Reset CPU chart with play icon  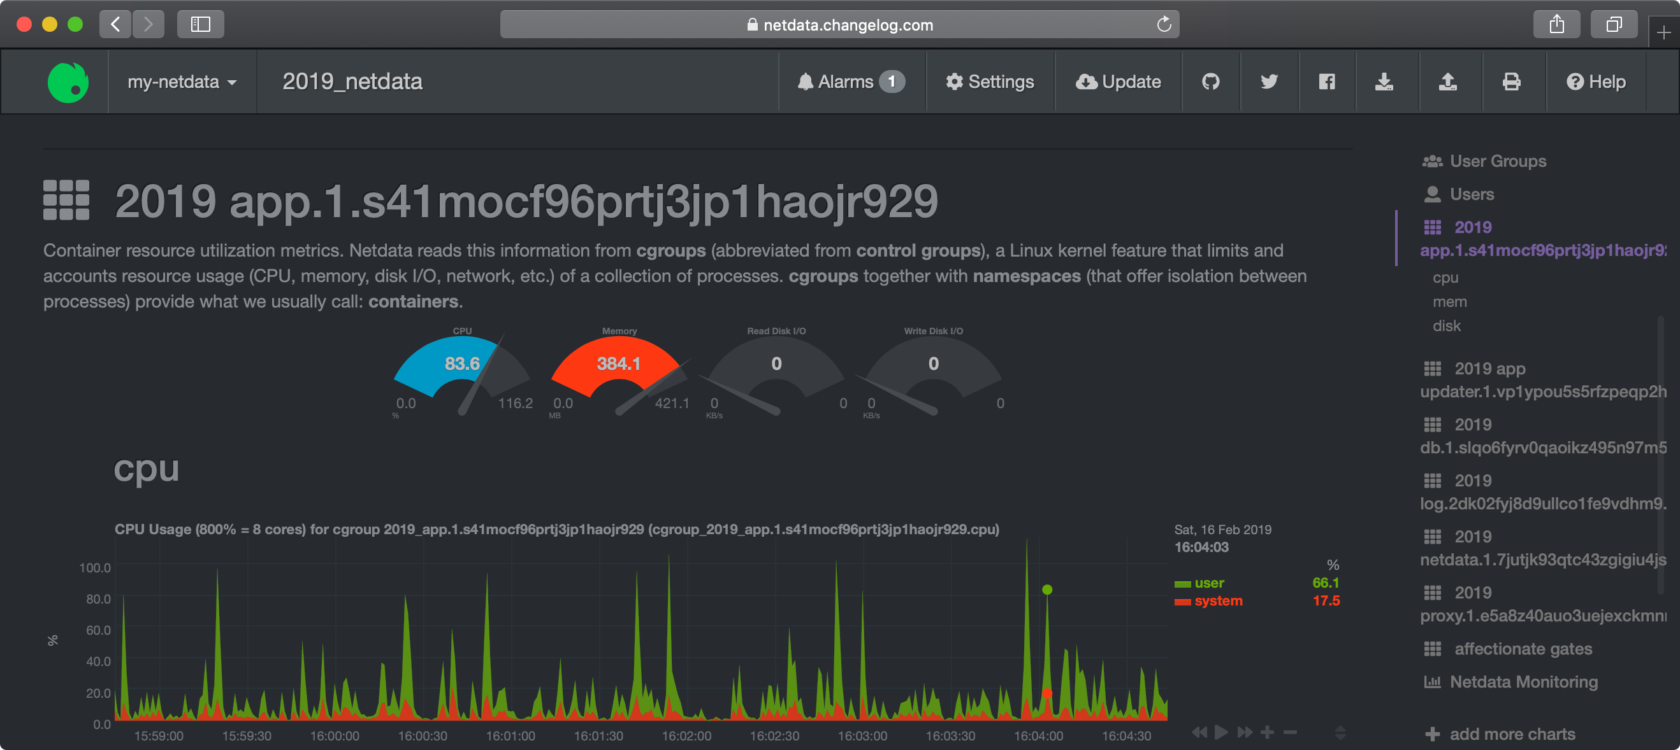point(1222,732)
